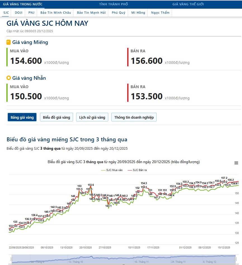
Task: Toggle the SJC Bán ra legend series
Action: [137, 170]
